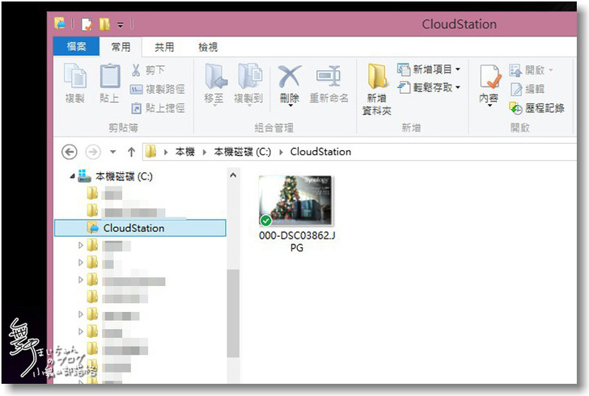Click the Properties (內容) icon
The width and height of the screenshot is (589, 396).
pos(489,78)
